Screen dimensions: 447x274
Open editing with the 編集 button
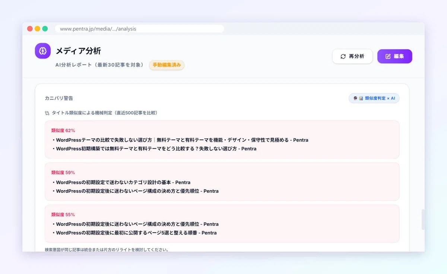point(394,56)
